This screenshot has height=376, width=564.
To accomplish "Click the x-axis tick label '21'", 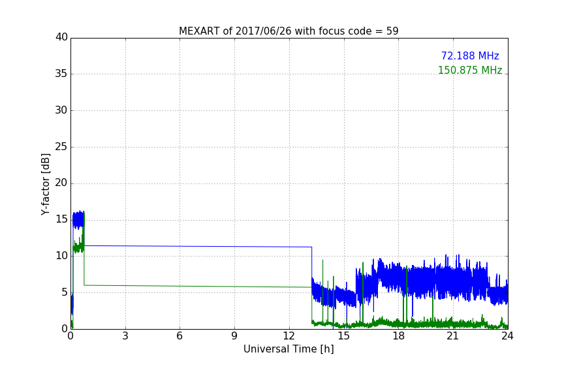I will pos(453,336).
